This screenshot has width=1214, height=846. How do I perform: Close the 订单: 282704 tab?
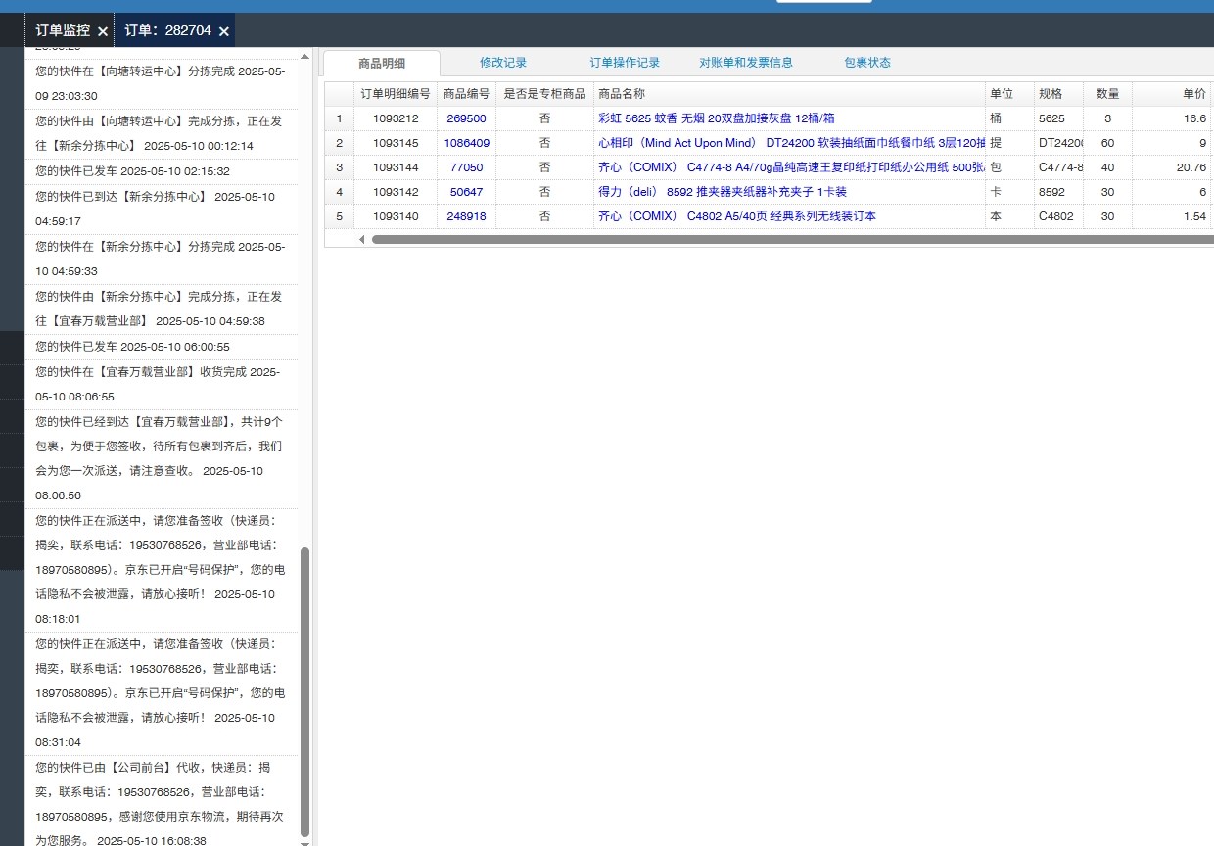coord(224,31)
